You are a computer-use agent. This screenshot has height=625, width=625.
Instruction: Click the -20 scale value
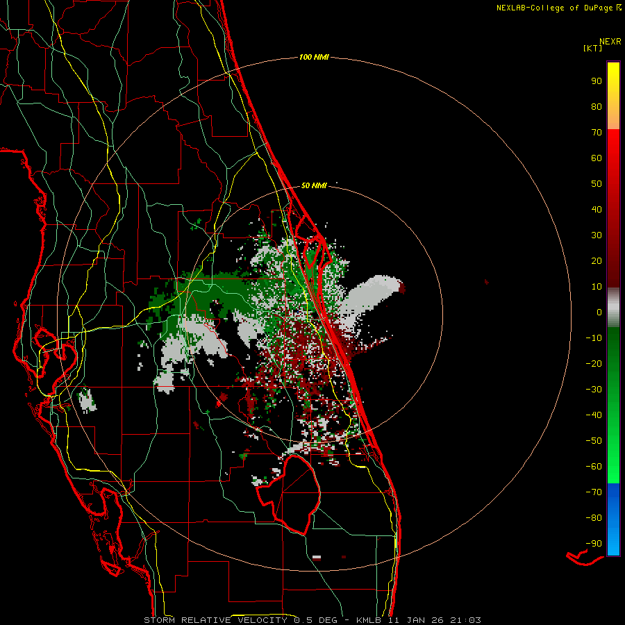[594, 364]
